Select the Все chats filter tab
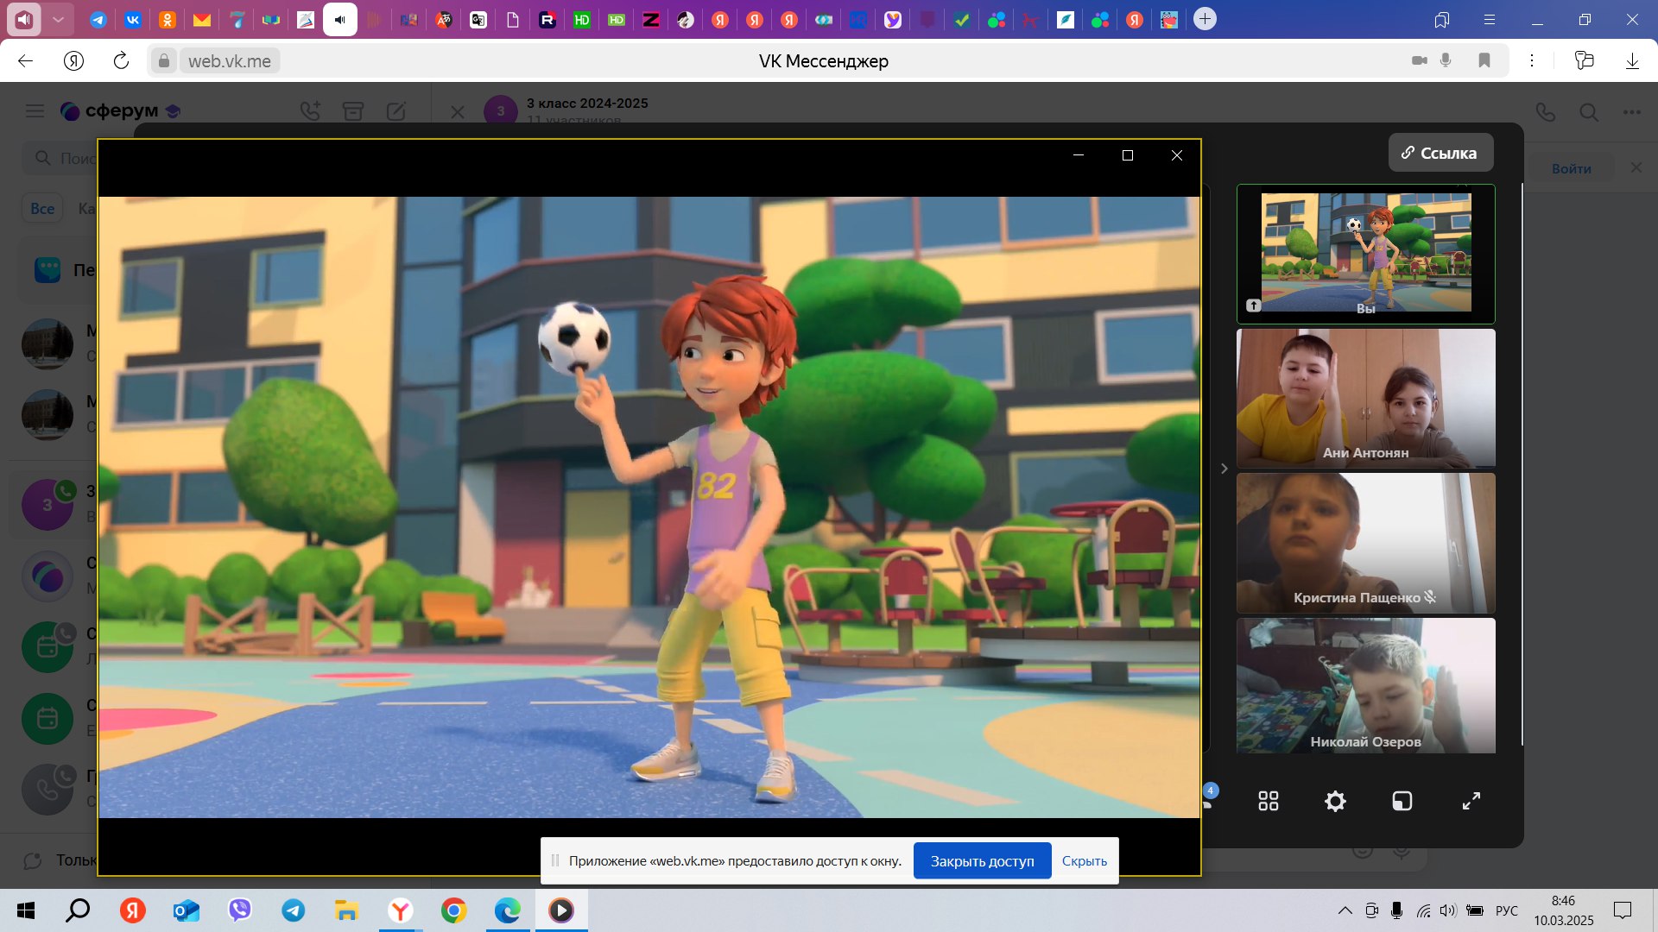The image size is (1658, 932). click(x=42, y=208)
